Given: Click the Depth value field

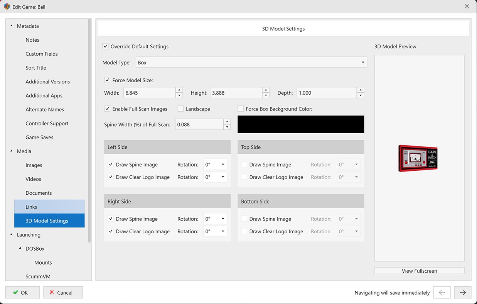Looking at the screenshot, I should [327, 93].
